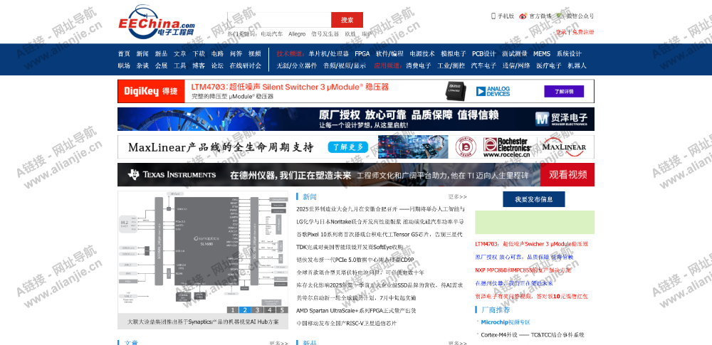
Task: Click 了解详情 button in DigiKey banner
Action: click(564, 91)
